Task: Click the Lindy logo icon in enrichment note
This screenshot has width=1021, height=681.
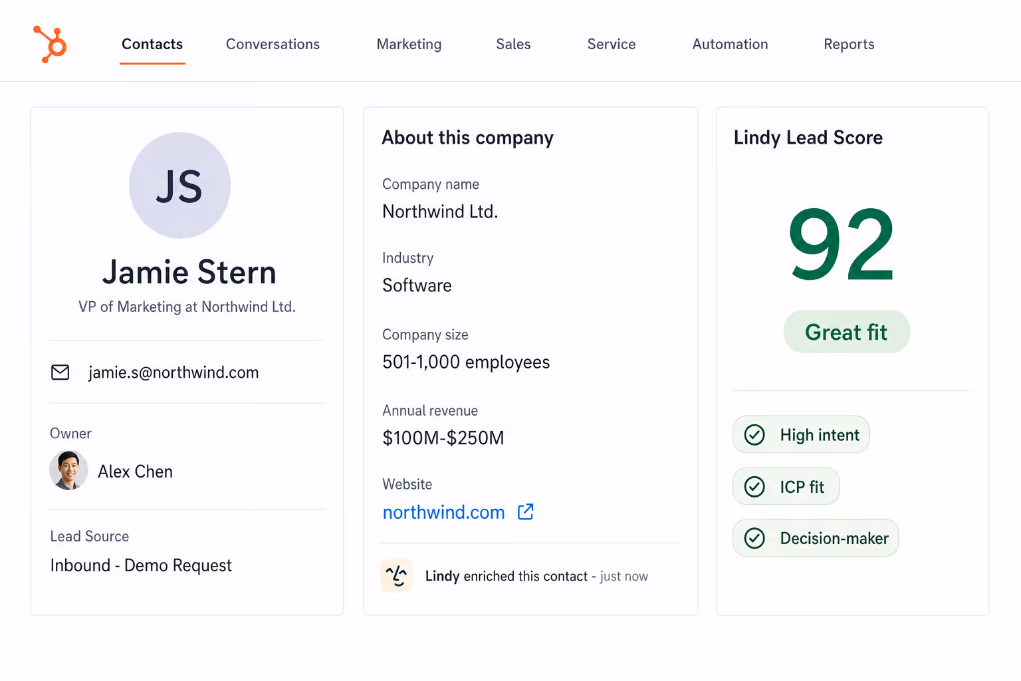Action: [x=396, y=575]
